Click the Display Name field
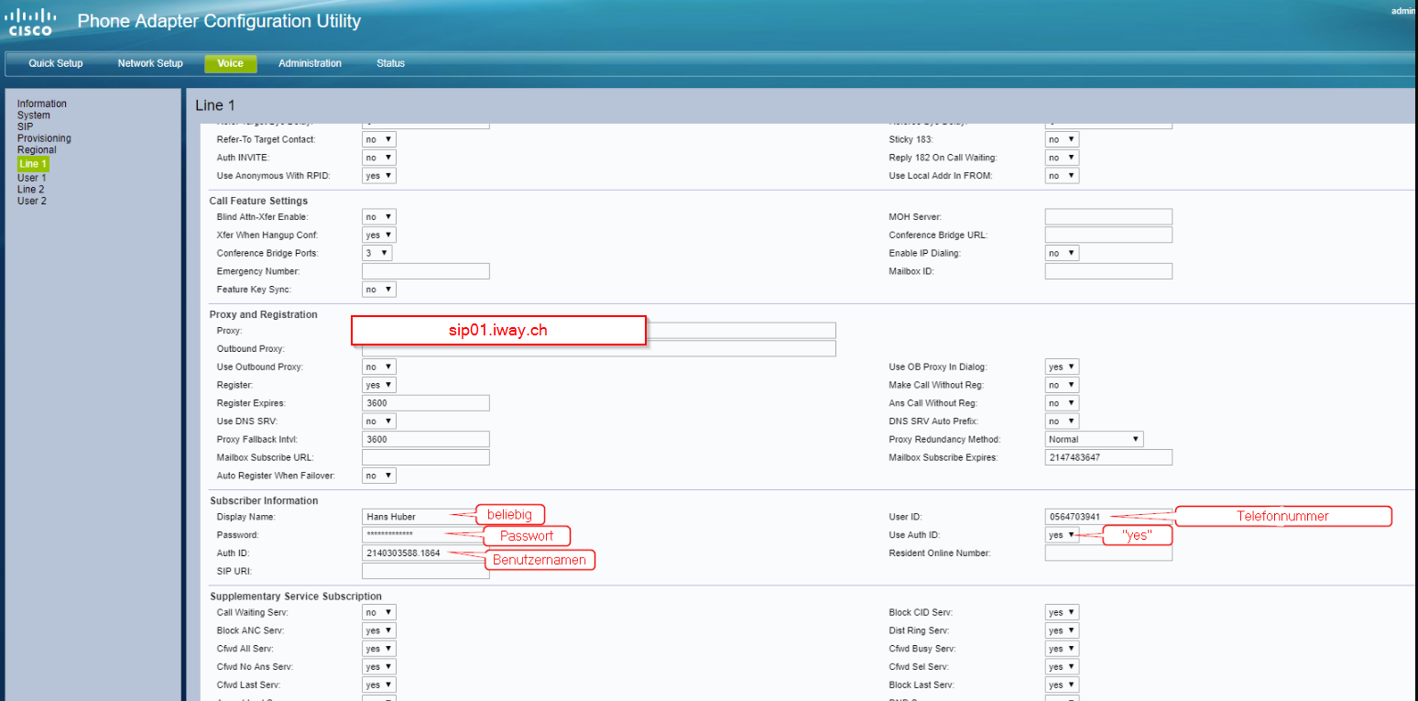This screenshot has width=1418, height=701. coord(426,517)
